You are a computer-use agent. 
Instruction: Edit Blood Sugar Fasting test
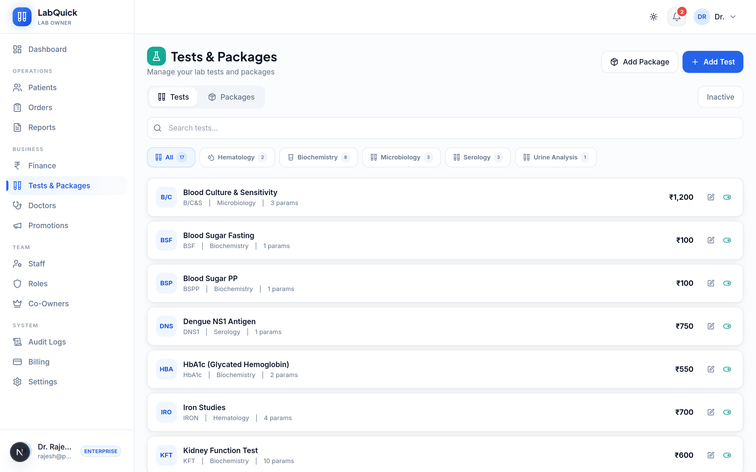[x=711, y=240]
